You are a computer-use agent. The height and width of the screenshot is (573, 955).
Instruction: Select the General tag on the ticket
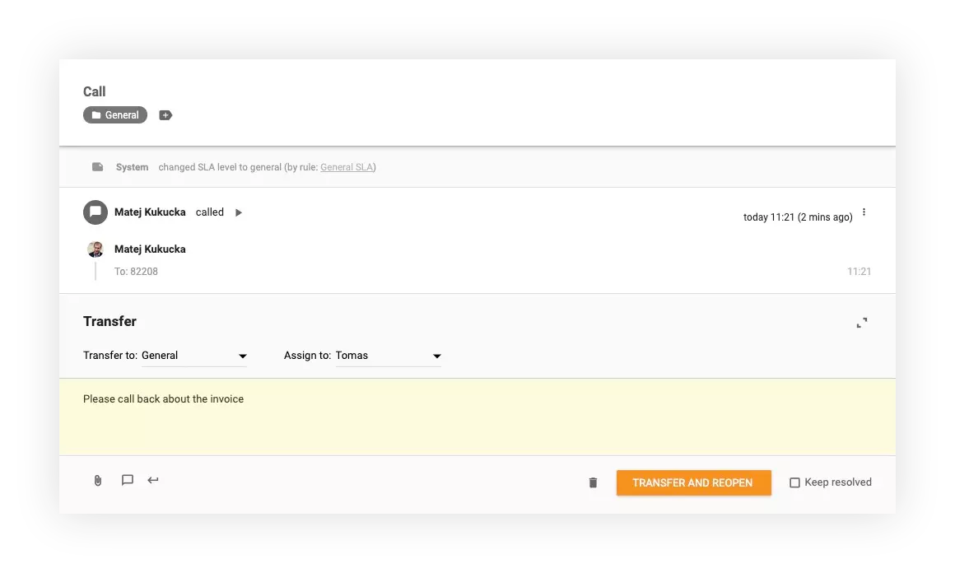click(x=114, y=114)
